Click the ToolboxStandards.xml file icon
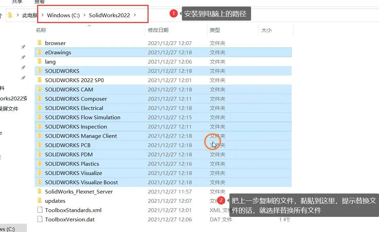The image size is (379, 232). [x=40, y=210]
